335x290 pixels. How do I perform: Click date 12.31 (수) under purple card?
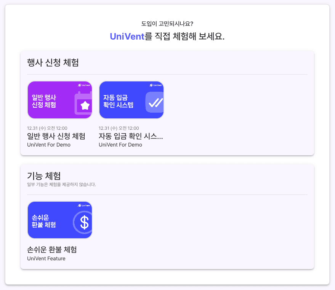tap(47, 128)
